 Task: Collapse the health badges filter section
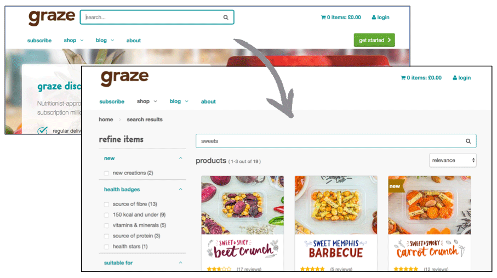pyautogui.click(x=181, y=189)
